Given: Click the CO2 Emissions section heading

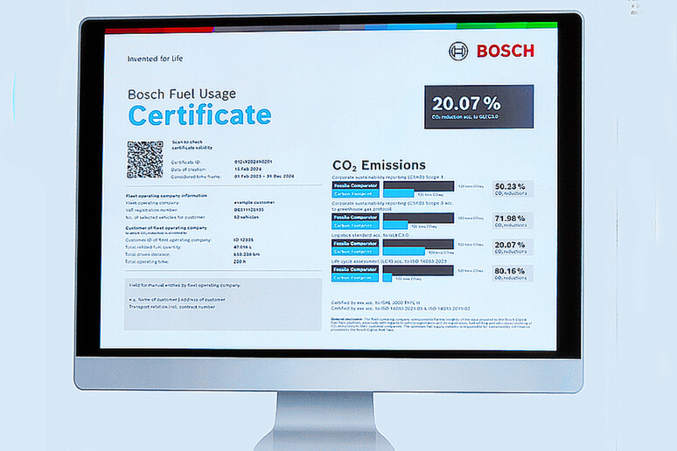Looking at the screenshot, I should pyautogui.click(x=379, y=165).
